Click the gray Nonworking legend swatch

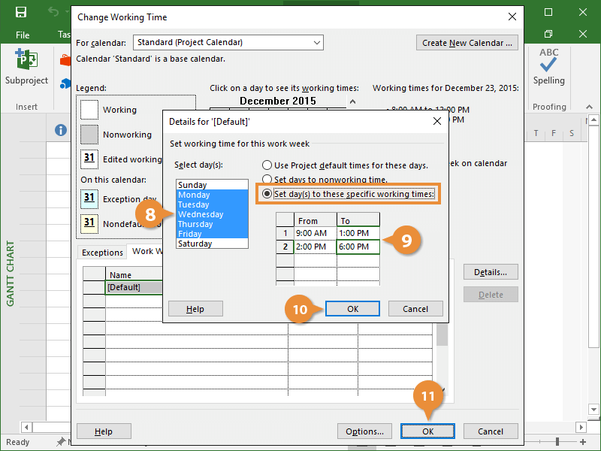[x=89, y=135]
